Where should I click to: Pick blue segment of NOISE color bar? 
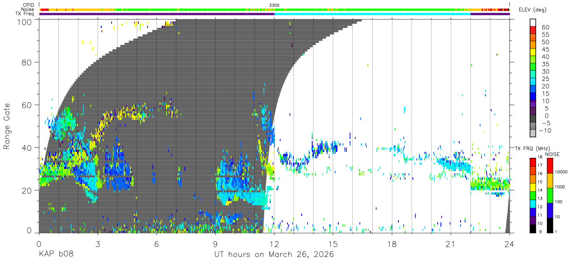551,210
